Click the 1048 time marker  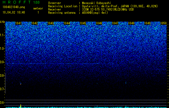click(x=131, y=23)
